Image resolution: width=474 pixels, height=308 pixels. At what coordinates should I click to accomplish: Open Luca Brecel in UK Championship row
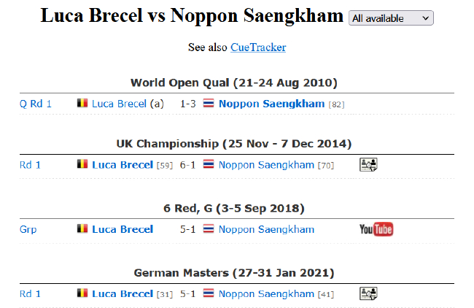tap(123, 165)
